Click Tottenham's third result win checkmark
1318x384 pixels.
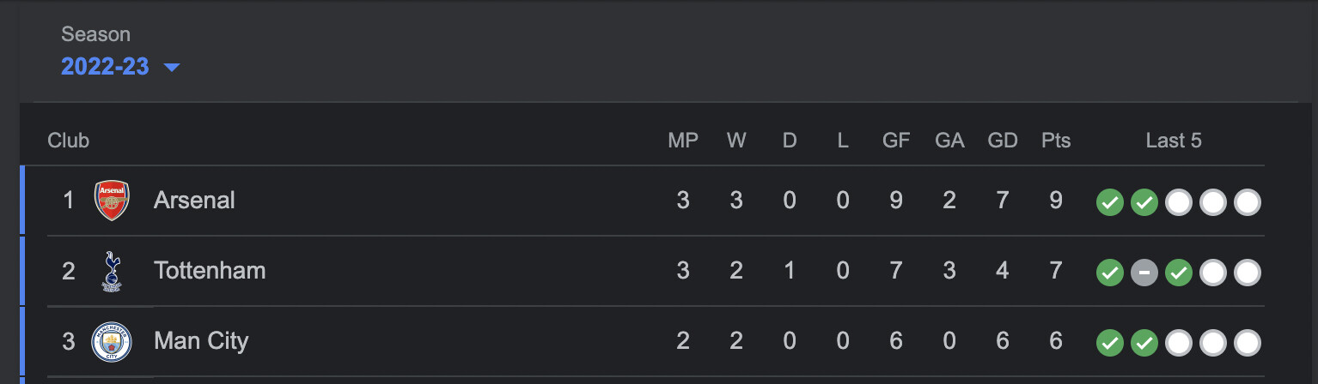coord(1179,273)
